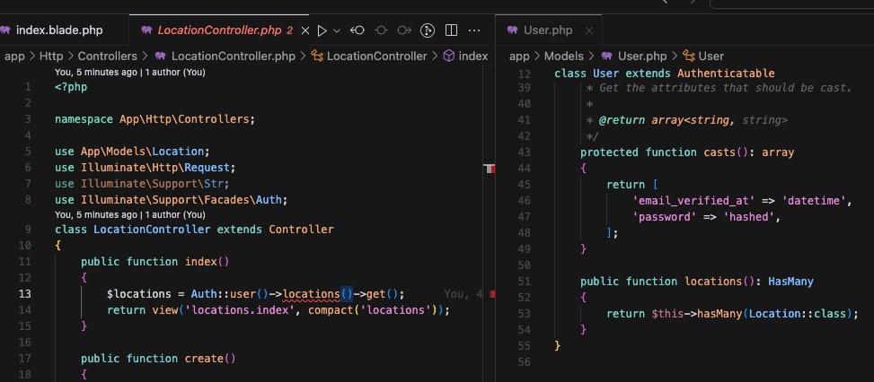Go to the previous change arrow icon
874x382 pixels.
coord(358,30)
